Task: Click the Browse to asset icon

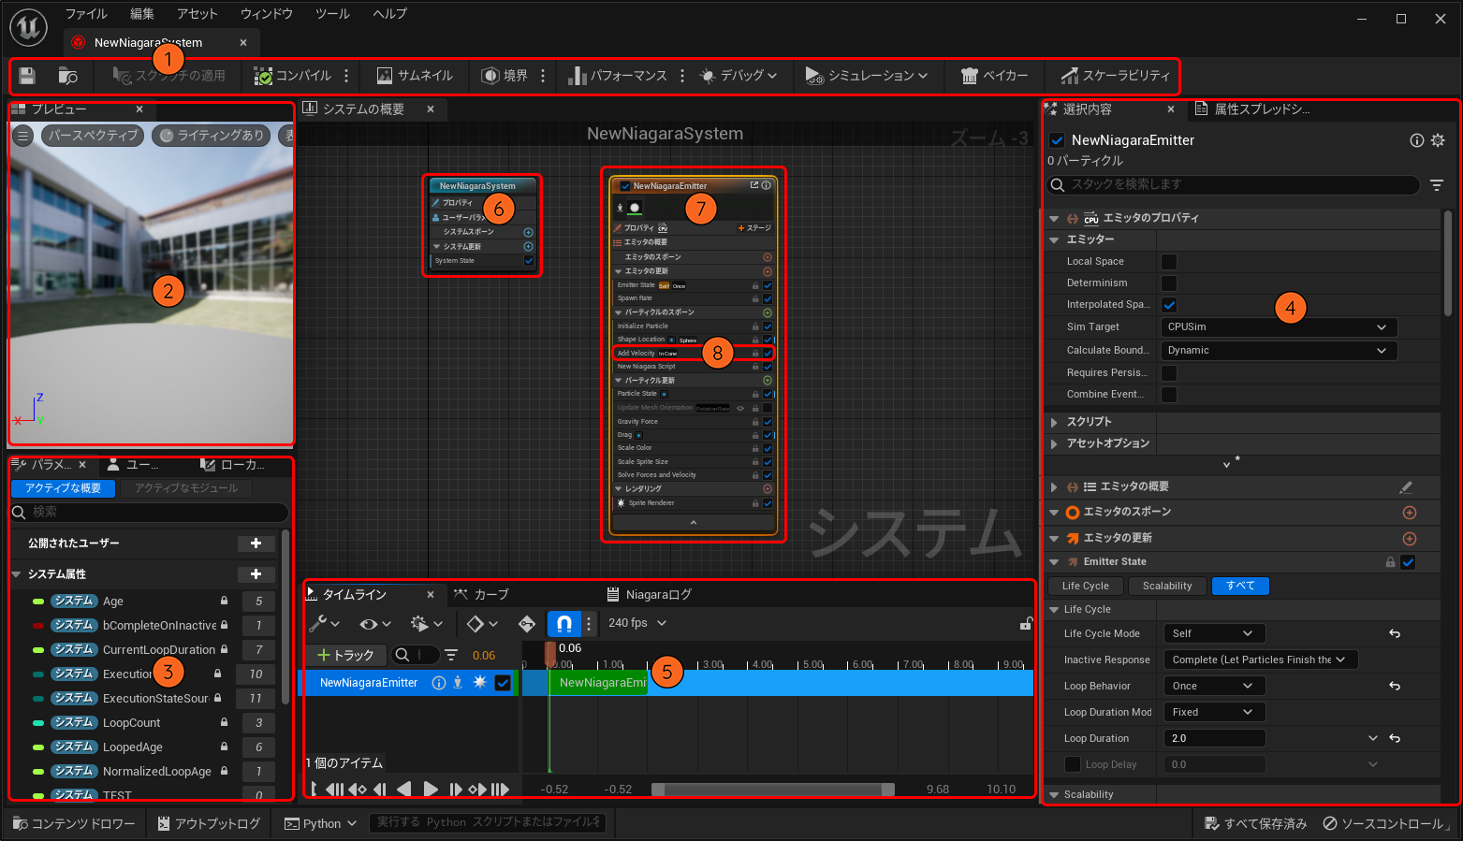Action: coord(67,76)
